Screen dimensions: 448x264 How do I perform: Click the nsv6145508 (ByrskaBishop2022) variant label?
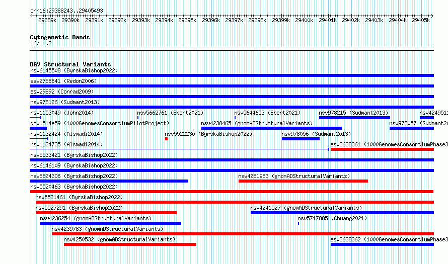pos(74,70)
